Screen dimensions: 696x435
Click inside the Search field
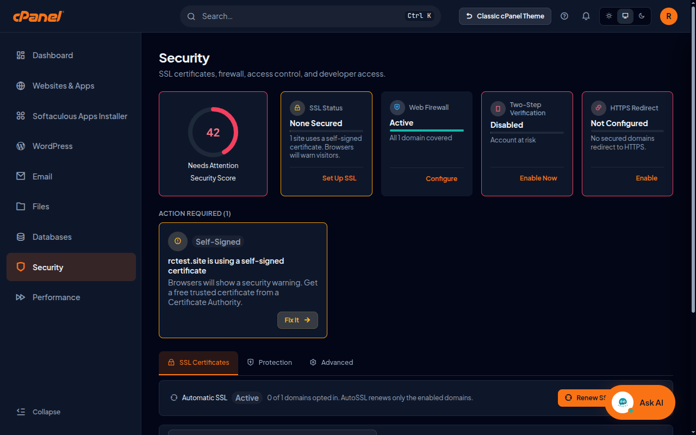pos(310,16)
